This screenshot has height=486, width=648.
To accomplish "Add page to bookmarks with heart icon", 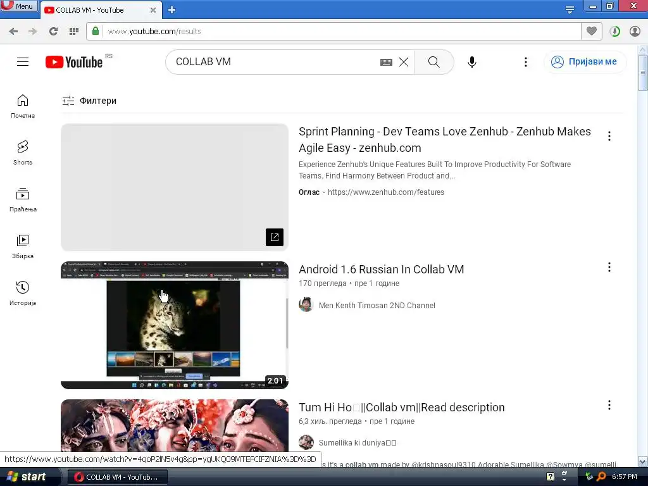I will [x=592, y=31].
